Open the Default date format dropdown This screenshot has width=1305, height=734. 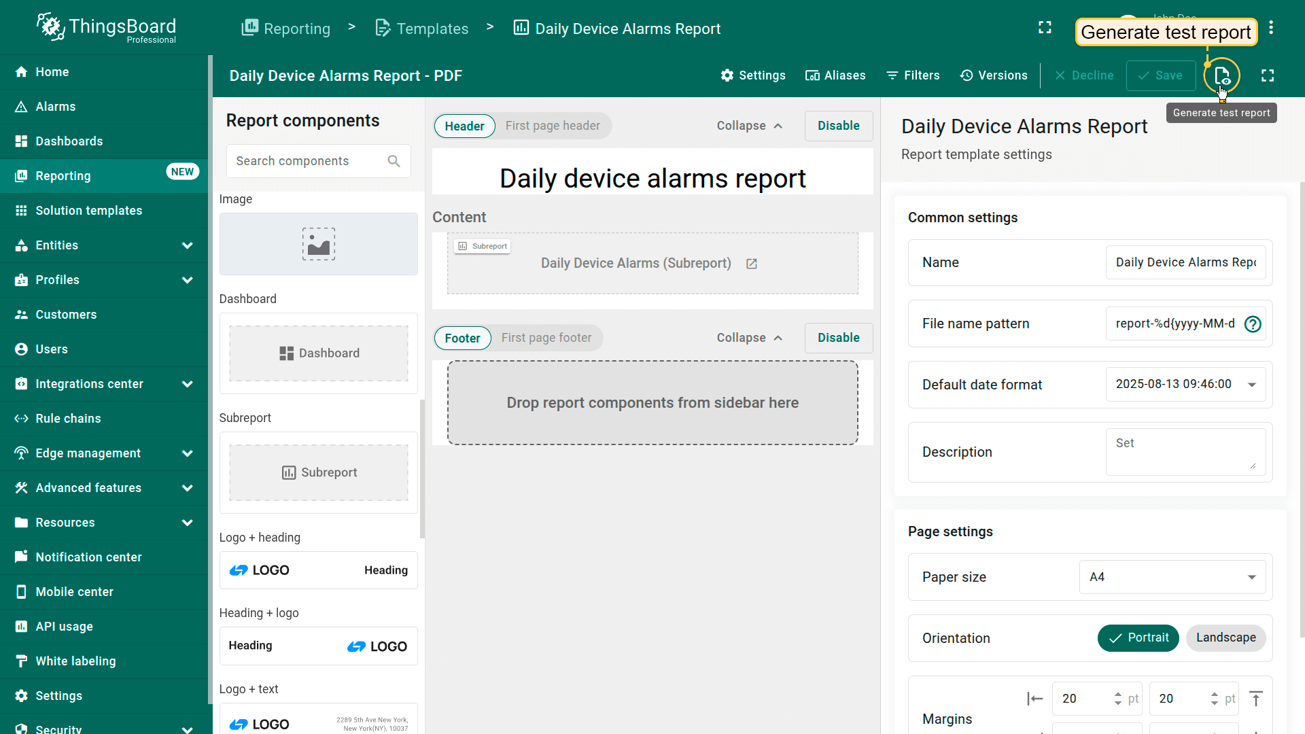pyautogui.click(x=1185, y=385)
